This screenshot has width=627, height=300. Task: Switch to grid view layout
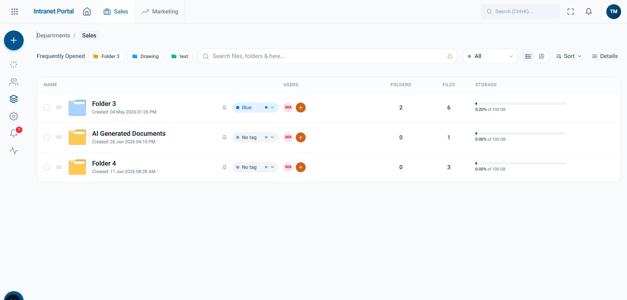(542, 56)
